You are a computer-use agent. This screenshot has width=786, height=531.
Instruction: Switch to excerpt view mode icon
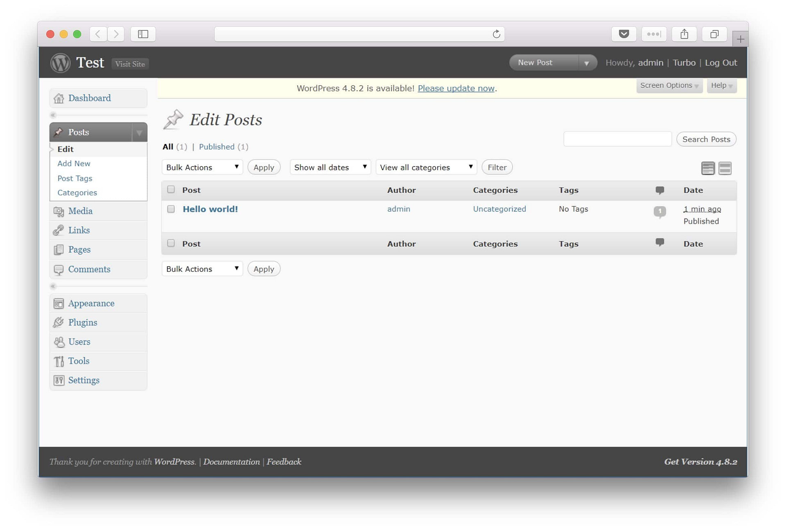tap(725, 168)
